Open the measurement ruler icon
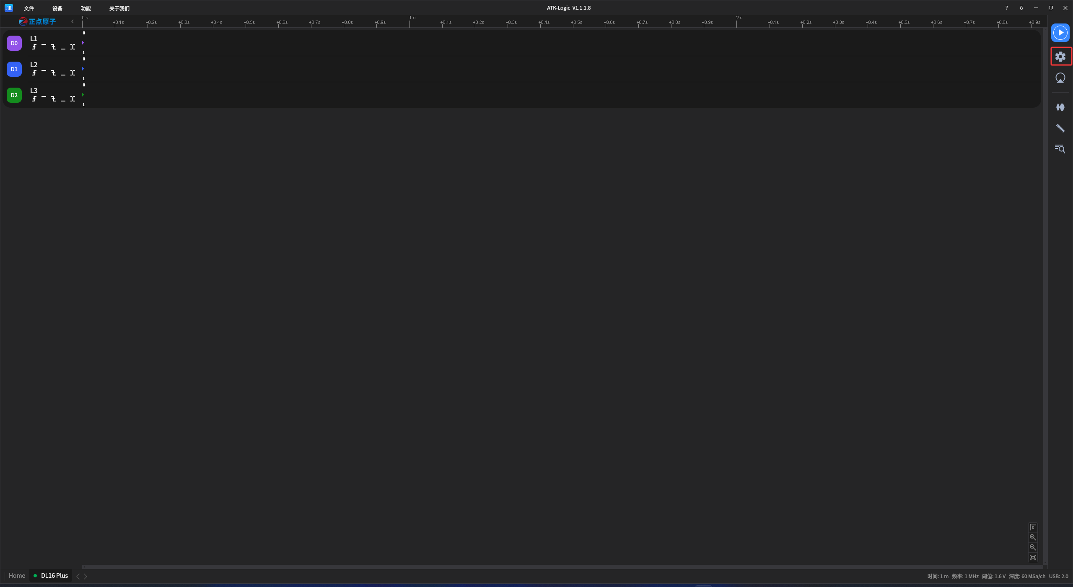 [1060, 128]
